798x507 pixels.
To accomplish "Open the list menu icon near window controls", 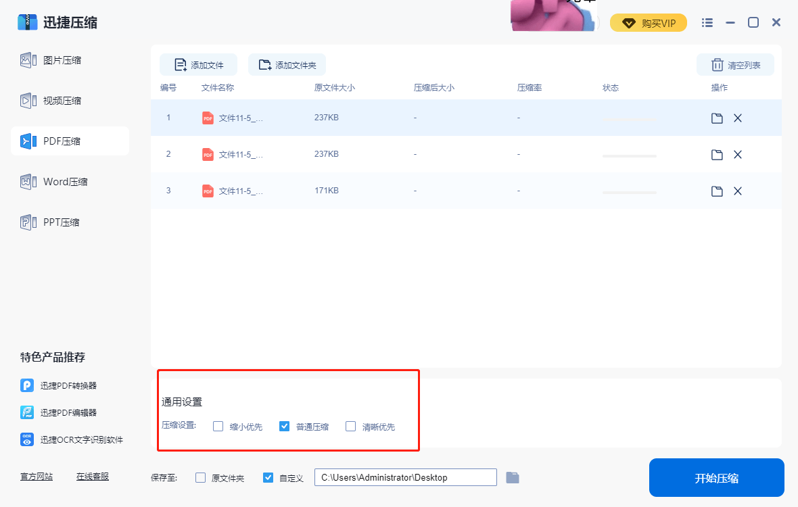I will coord(707,22).
